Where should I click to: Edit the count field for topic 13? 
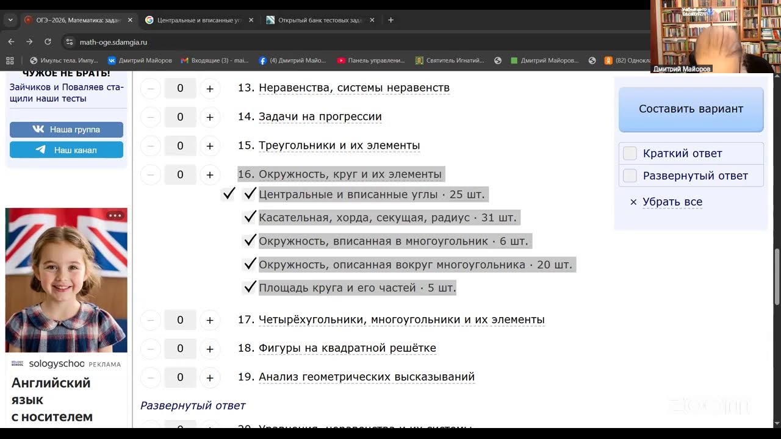[180, 88]
